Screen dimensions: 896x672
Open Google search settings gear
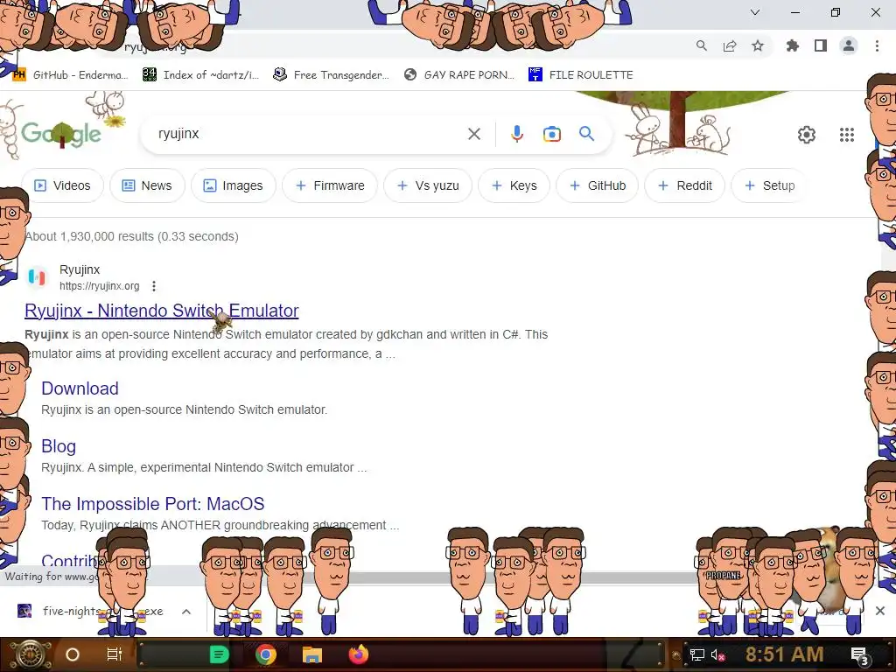click(806, 135)
